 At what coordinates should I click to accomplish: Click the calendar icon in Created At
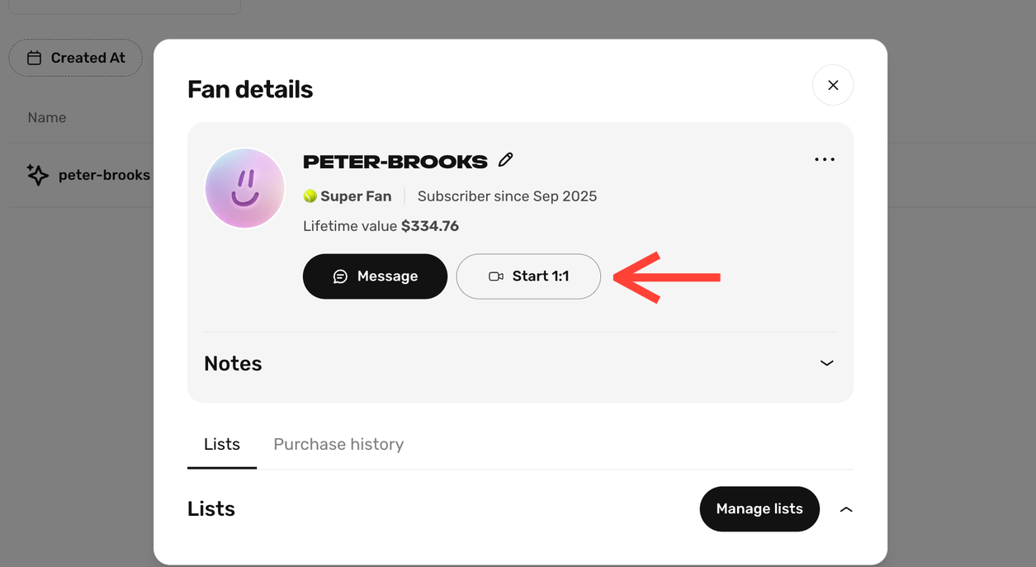pos(34,58)
